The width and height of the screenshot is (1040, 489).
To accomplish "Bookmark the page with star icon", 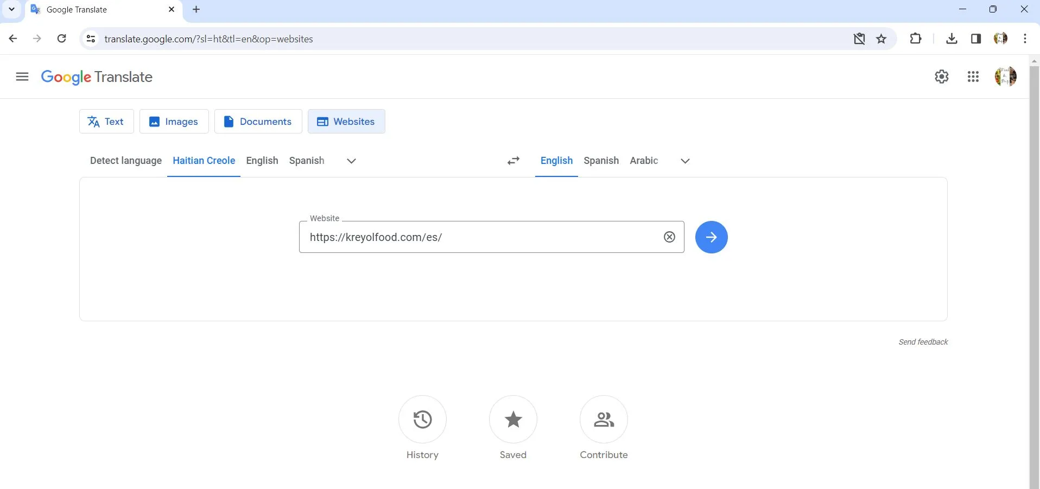I will pyautogui.click(x=881, y=39).
